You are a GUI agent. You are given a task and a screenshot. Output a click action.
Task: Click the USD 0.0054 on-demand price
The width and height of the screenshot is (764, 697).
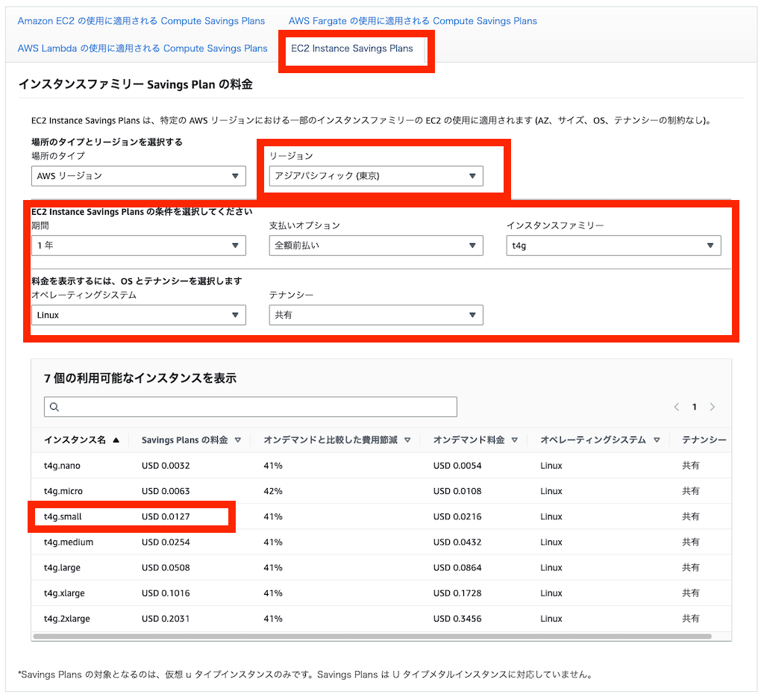tap(457, 466)
